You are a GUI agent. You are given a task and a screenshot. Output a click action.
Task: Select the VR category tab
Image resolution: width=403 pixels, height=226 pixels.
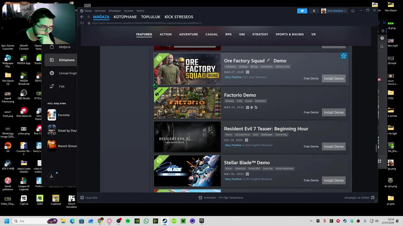[313, 34]
